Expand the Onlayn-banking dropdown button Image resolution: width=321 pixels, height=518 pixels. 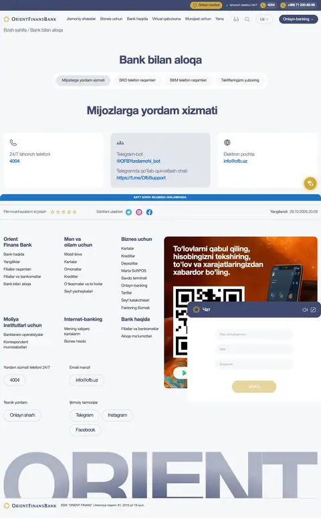pyautogui.click(x=298, y=19)
